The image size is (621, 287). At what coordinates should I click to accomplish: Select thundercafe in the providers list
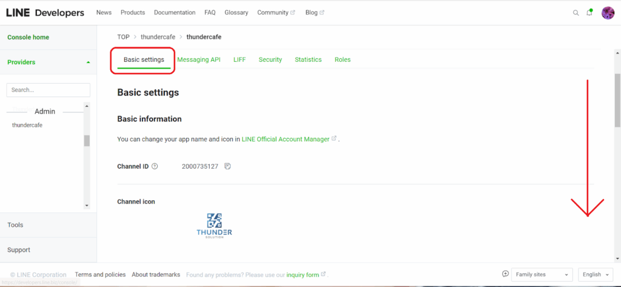27,125
